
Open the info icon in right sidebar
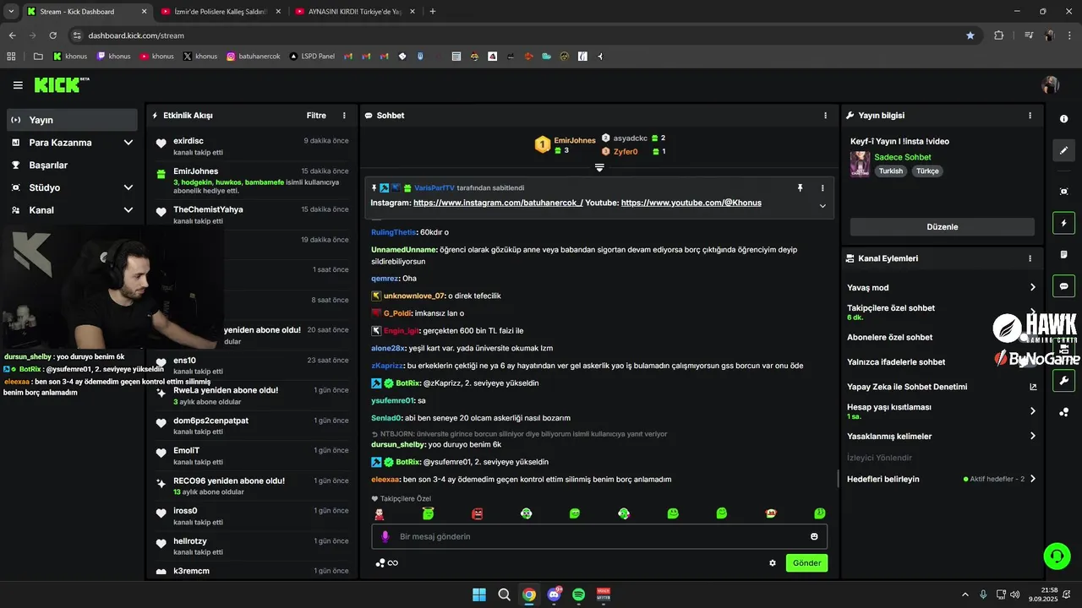point(1064,119)
